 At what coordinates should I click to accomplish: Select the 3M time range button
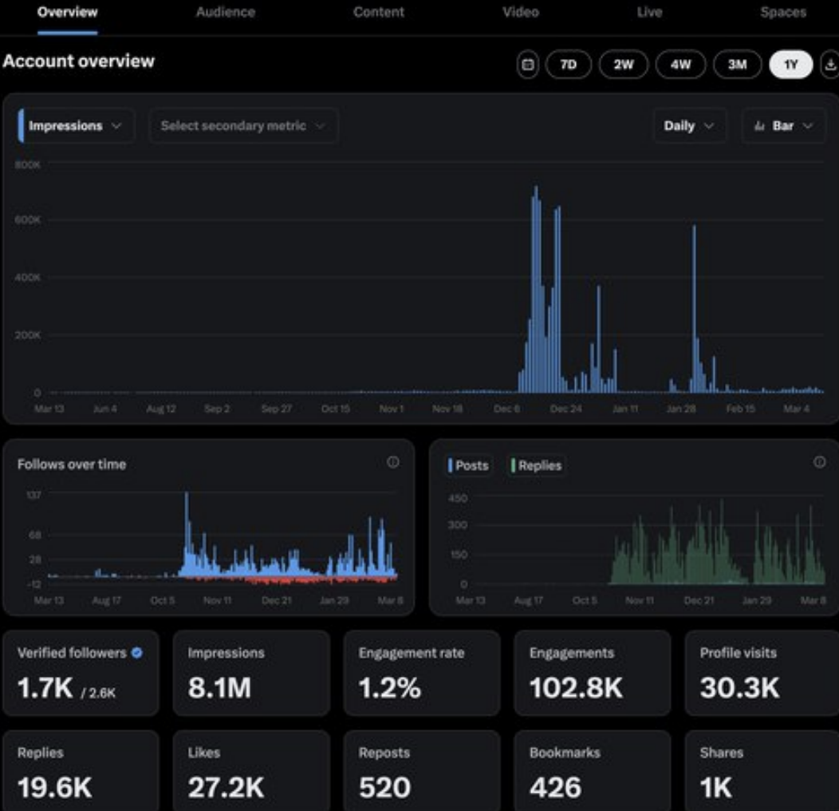tap(738, 65)
